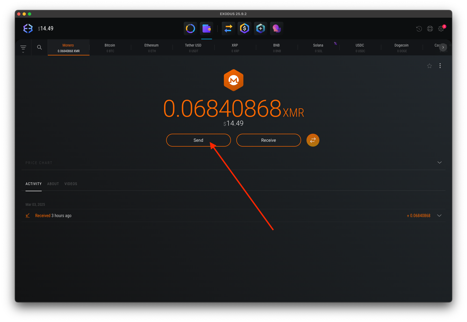This screenshot has height=322, width=467.
Task: Click the add apps hexagon plus icon
Action: [260, 29]
